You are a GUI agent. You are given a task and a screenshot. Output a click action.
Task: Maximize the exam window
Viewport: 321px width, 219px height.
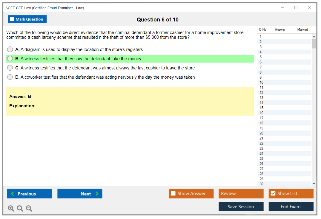(x=296, y=8)
